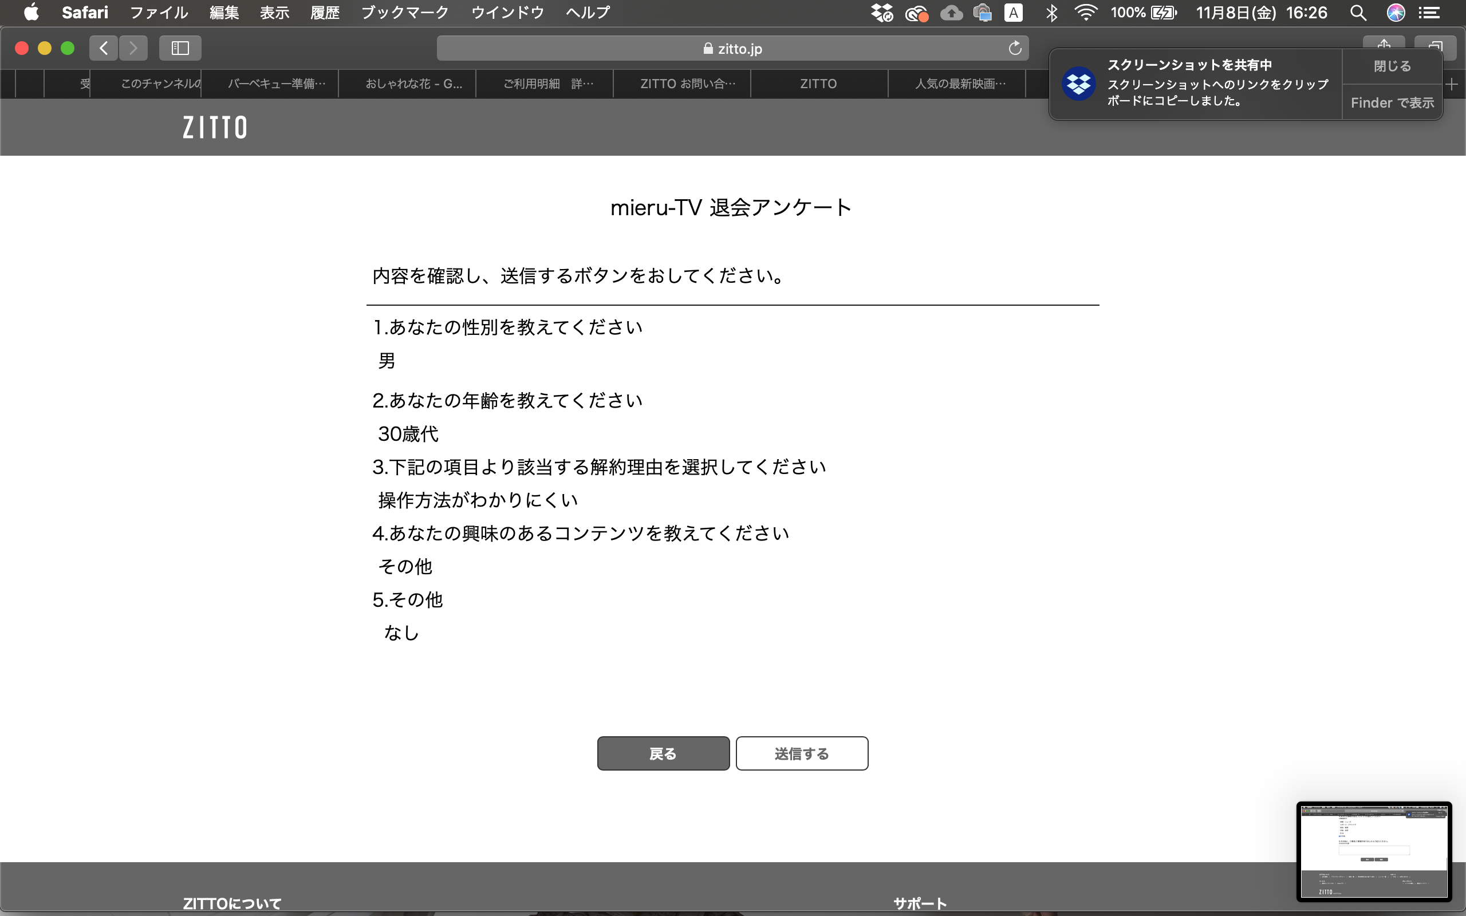Open Spotlight search magnifier
The image size is (1466, 916).
coord(1358,12)
